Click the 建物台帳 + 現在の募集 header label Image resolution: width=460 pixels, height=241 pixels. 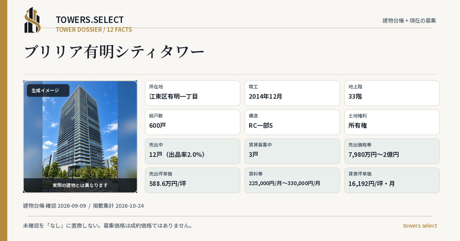pos(409,20)
